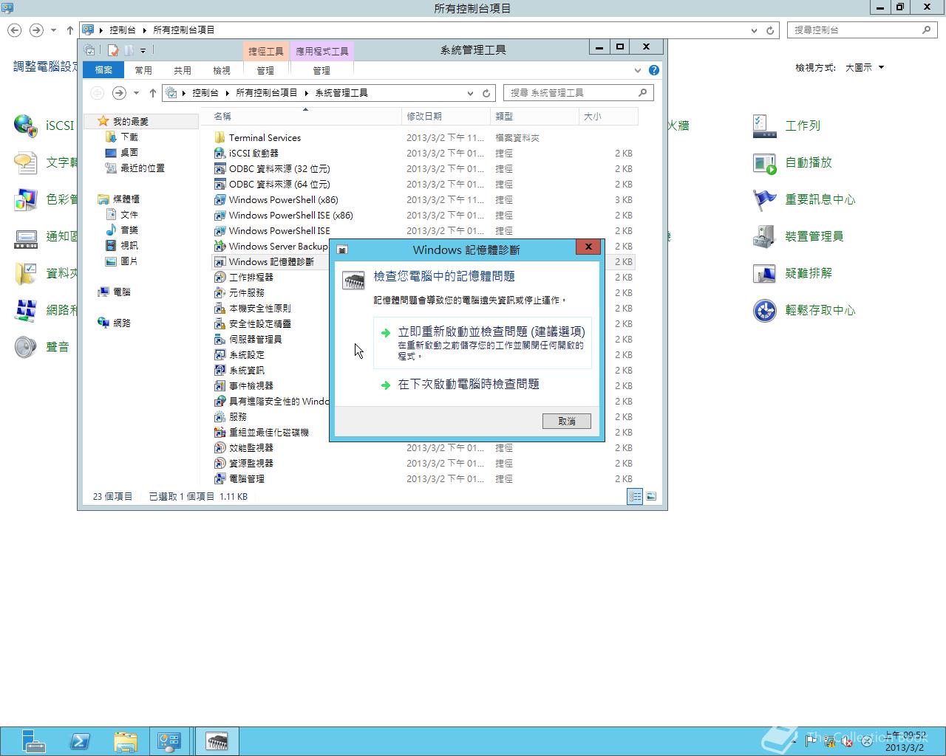This screenshot has width=946, height=756.
Task: Switch to 檢視 ribbon tab
Action: pos(222,70)
